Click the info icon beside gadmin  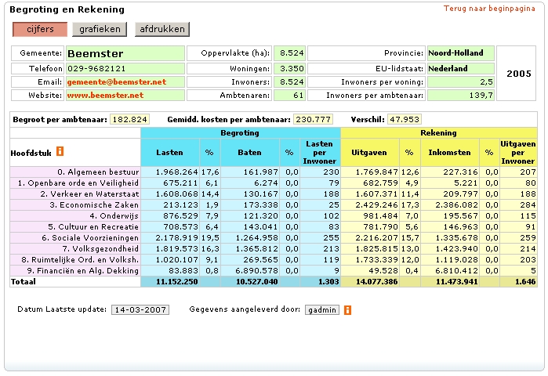[x=347, y=310]
